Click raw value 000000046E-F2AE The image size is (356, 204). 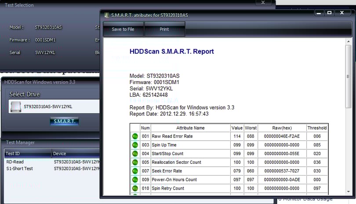[282, 136]
